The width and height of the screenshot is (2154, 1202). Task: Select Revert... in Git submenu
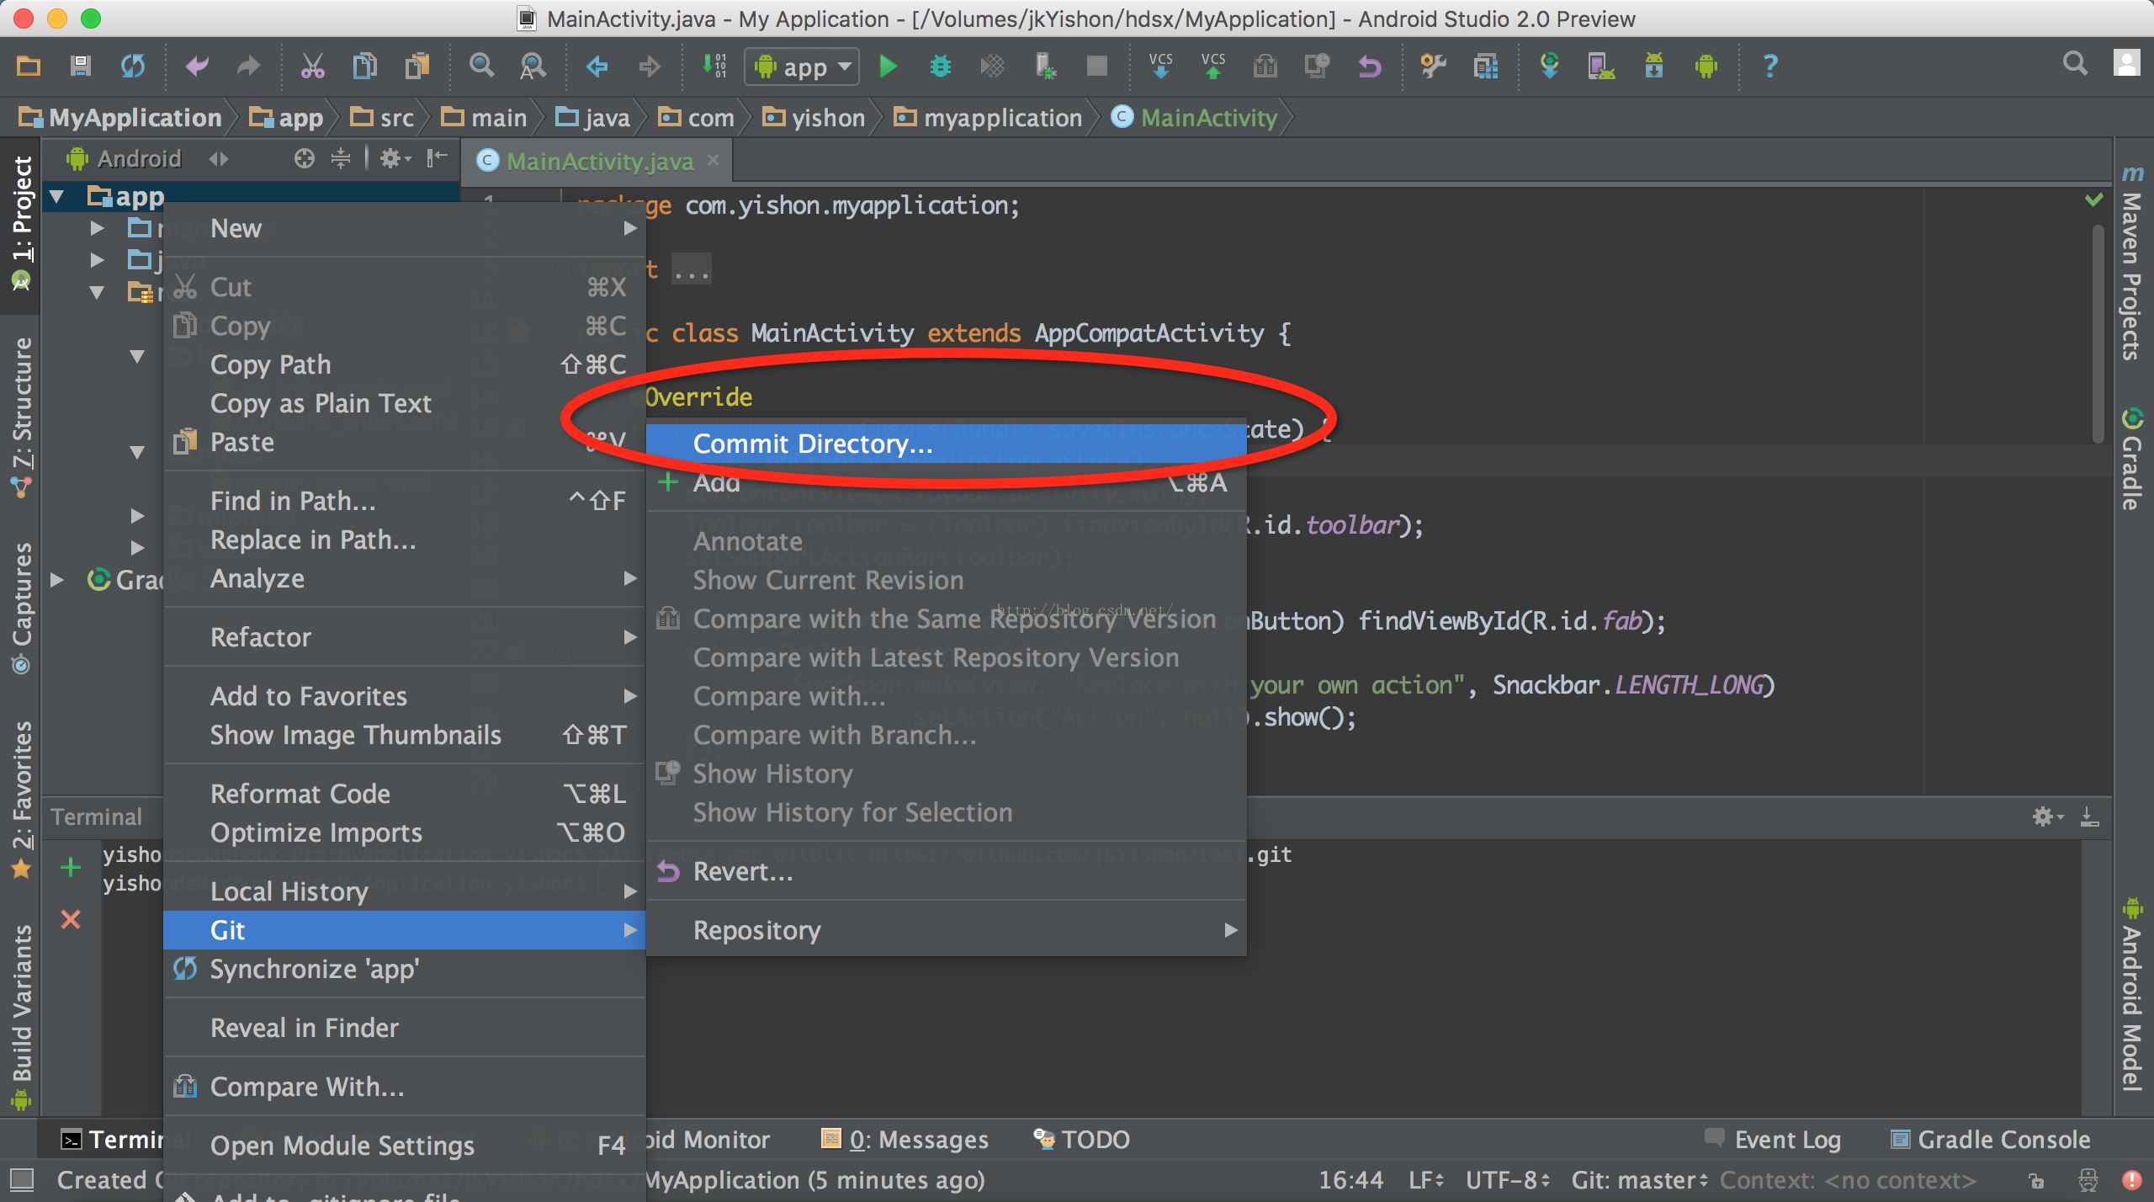coord(947,871)
